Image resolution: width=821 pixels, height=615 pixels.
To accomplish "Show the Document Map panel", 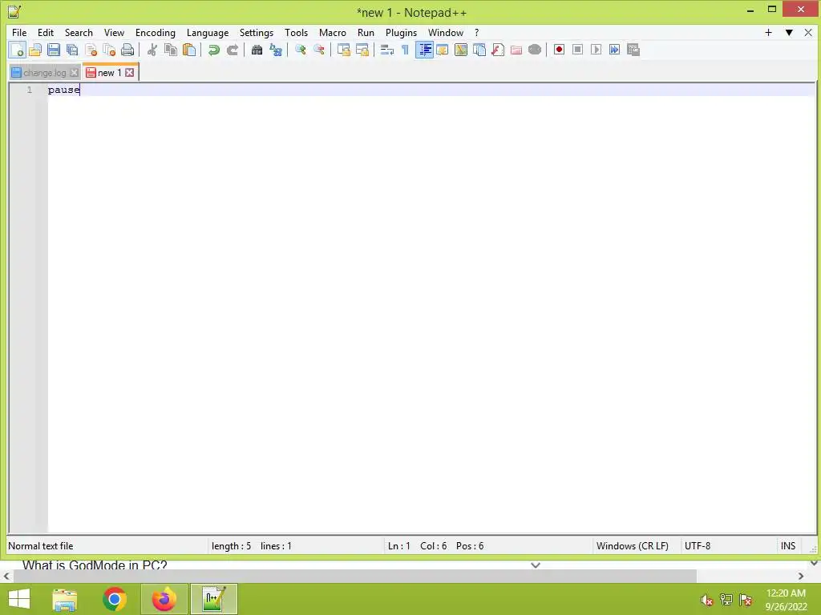I will pos(461,50).
